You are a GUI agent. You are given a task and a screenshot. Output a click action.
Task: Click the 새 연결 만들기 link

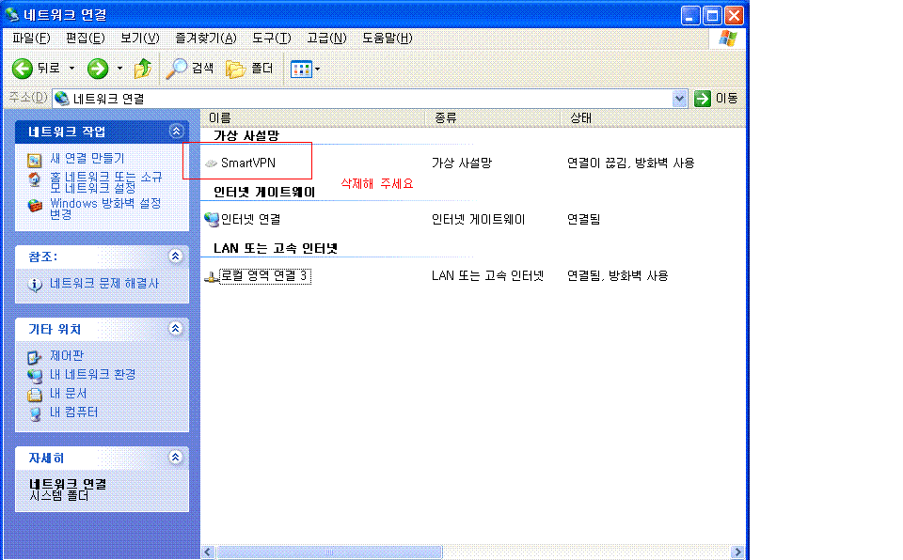(87, 158)
